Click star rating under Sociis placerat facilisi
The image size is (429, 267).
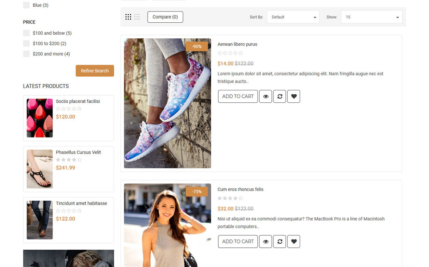pyautogui.click(x=68, y=109)
